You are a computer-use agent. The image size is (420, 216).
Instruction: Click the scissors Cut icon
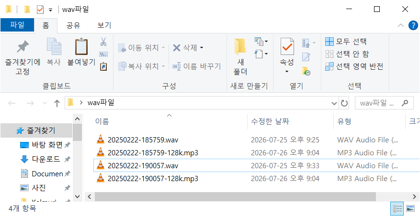click(103, 42)
